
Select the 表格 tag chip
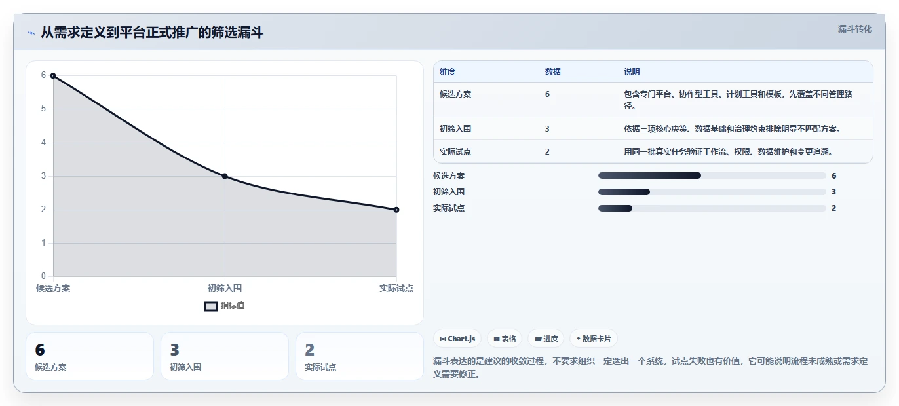pyautogui.click(x=505, y=339)
